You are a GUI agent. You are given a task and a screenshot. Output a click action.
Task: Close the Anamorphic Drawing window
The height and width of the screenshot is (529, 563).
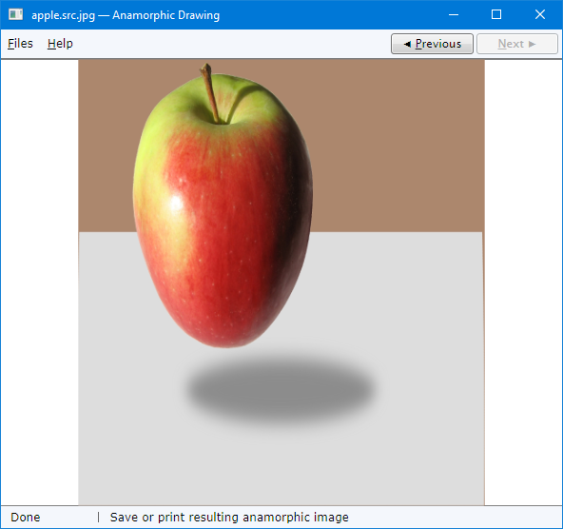pyautogui.click(x=539, y=14)
